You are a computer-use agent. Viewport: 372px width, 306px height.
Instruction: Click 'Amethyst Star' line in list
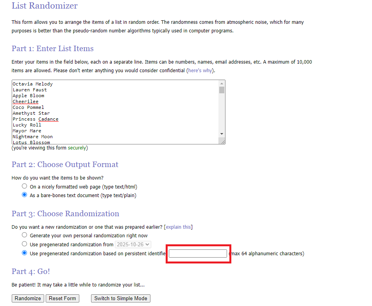pos(31,113)
